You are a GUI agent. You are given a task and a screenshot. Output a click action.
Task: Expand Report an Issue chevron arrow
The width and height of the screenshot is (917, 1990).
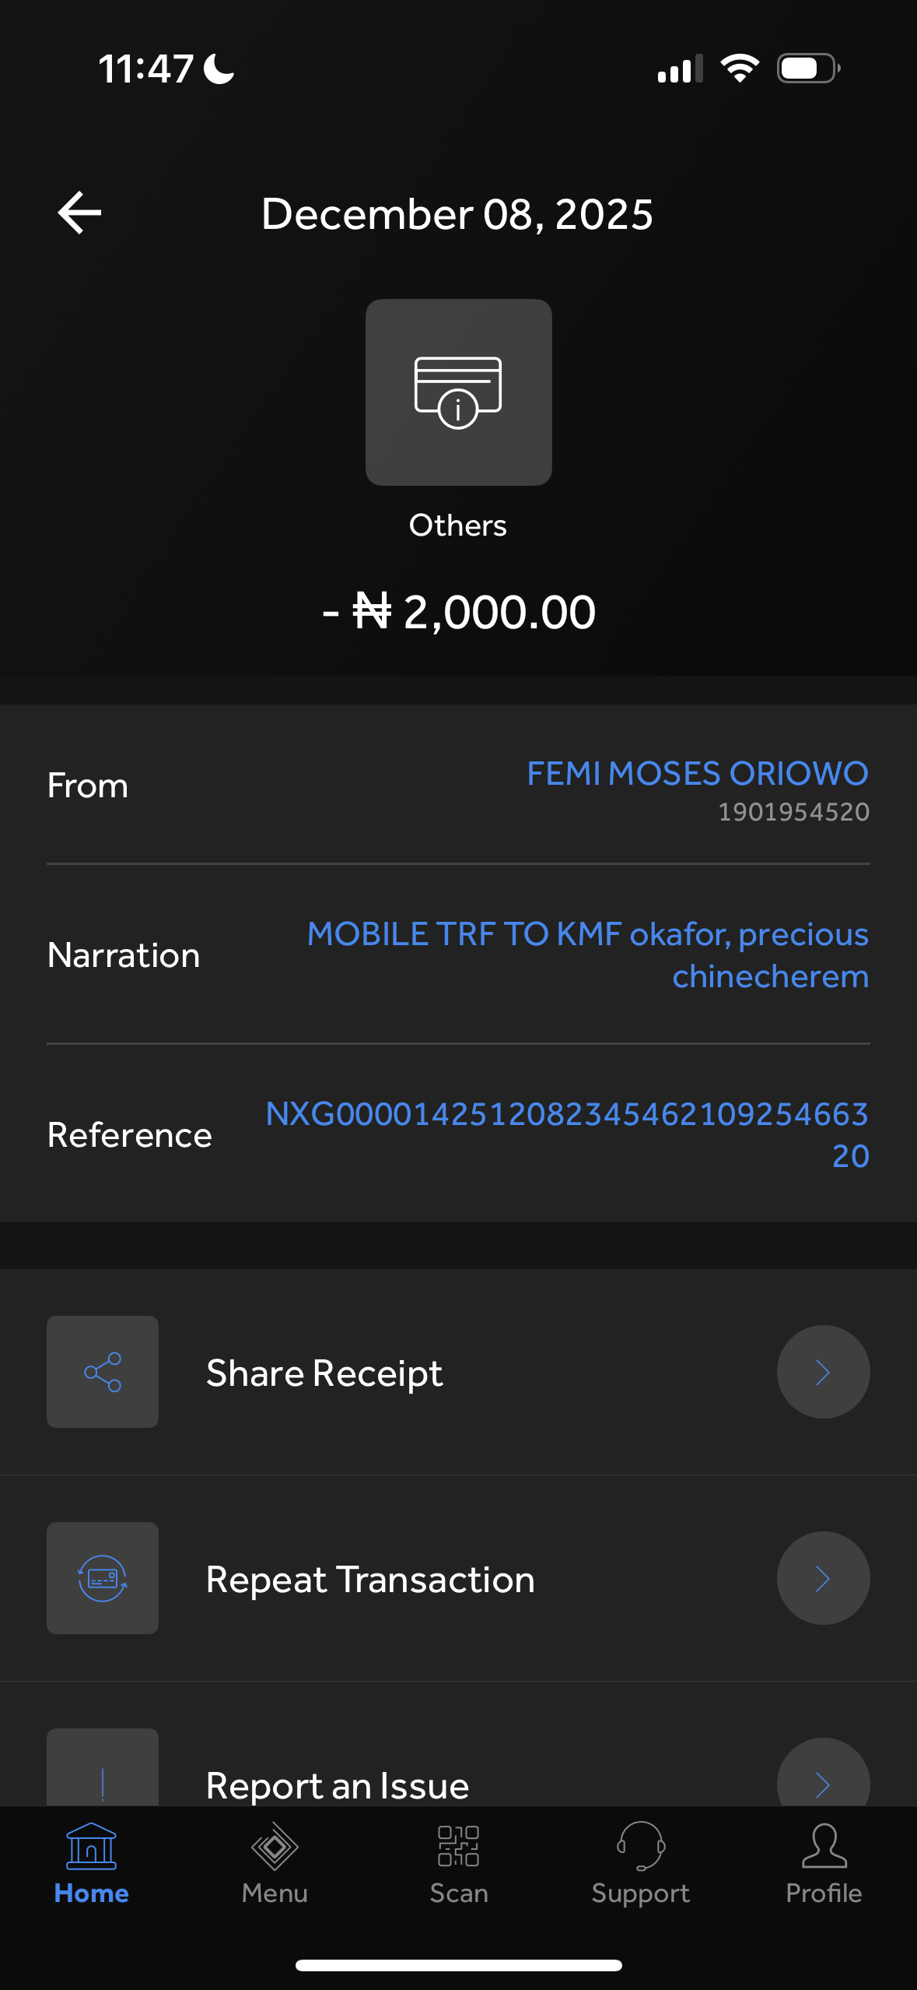pos(823,1780)
